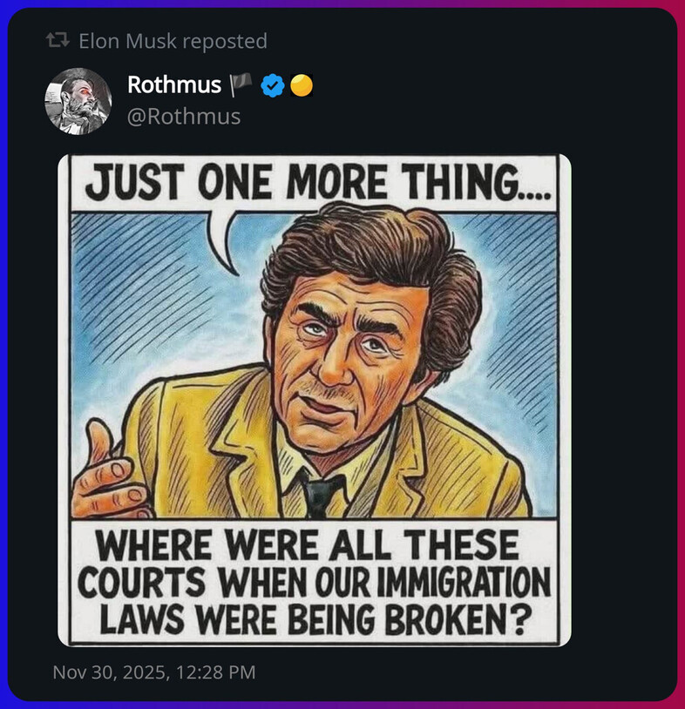The image size is (685, 709).
Task: Click the word "reposted" in the header
Action: point(229,41)
